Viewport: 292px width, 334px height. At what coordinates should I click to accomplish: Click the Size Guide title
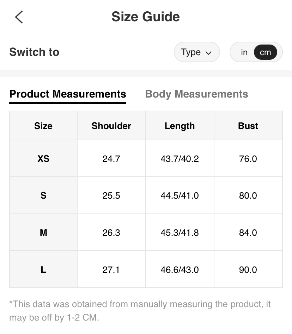146,17
